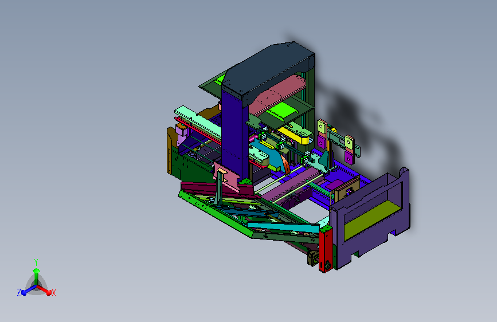The height and width of the screenshot is (322, 497).
Task: Click the red X axis of the triad
Action: (46, 290)
